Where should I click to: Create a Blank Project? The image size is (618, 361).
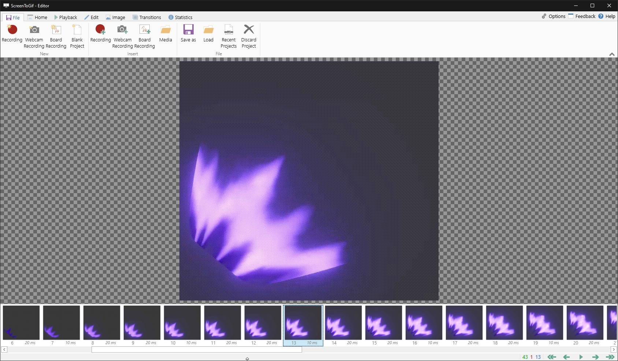77,36
